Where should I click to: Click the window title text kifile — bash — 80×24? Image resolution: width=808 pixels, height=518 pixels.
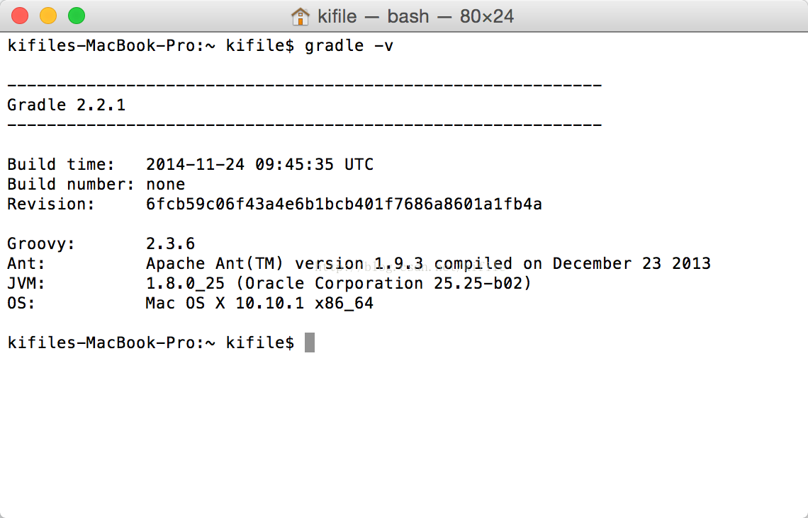415,16
